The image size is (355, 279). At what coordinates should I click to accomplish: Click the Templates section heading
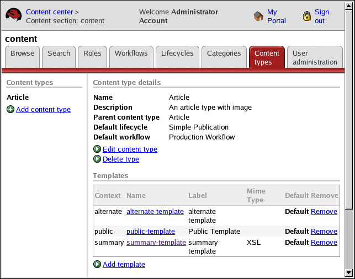pos(110,175)
